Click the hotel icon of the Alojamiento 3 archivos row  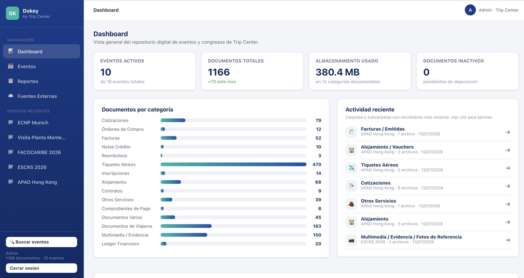tap(351, 222)
